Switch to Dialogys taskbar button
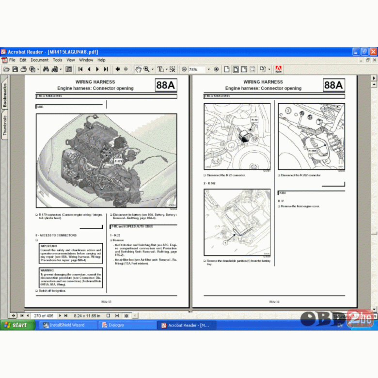This screenshot has height=378, width=378. pyautogui.click(x=127, y=325)
